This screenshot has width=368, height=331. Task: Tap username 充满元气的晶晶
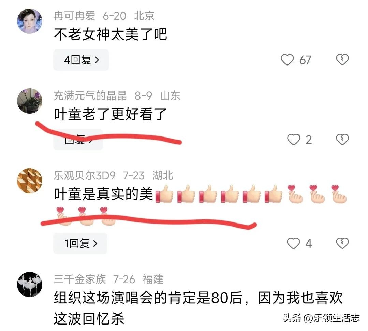pyautogui.click(x=90, y=96)
